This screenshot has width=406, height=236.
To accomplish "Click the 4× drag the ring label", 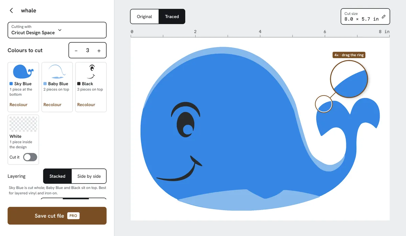I will pyautogui.click(x=349, y=55).
